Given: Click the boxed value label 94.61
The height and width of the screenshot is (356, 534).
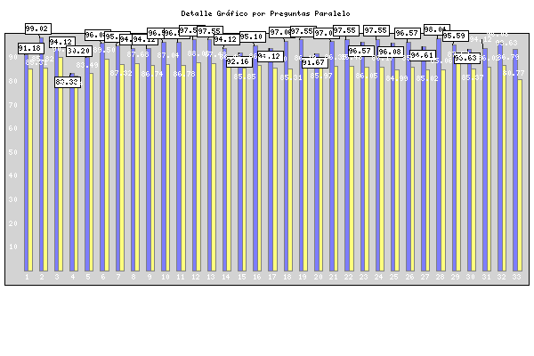Looking at the screenshot, I should pyautogui.click(x=423, y=55).
